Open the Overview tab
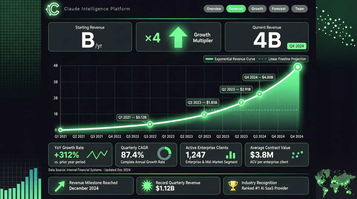 point(214,9)
